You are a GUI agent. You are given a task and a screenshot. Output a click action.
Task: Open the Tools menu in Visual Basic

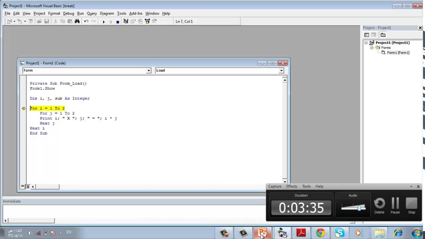click(122, 13)
